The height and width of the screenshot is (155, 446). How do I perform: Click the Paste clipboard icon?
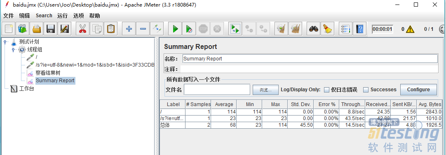coord(110,29)
